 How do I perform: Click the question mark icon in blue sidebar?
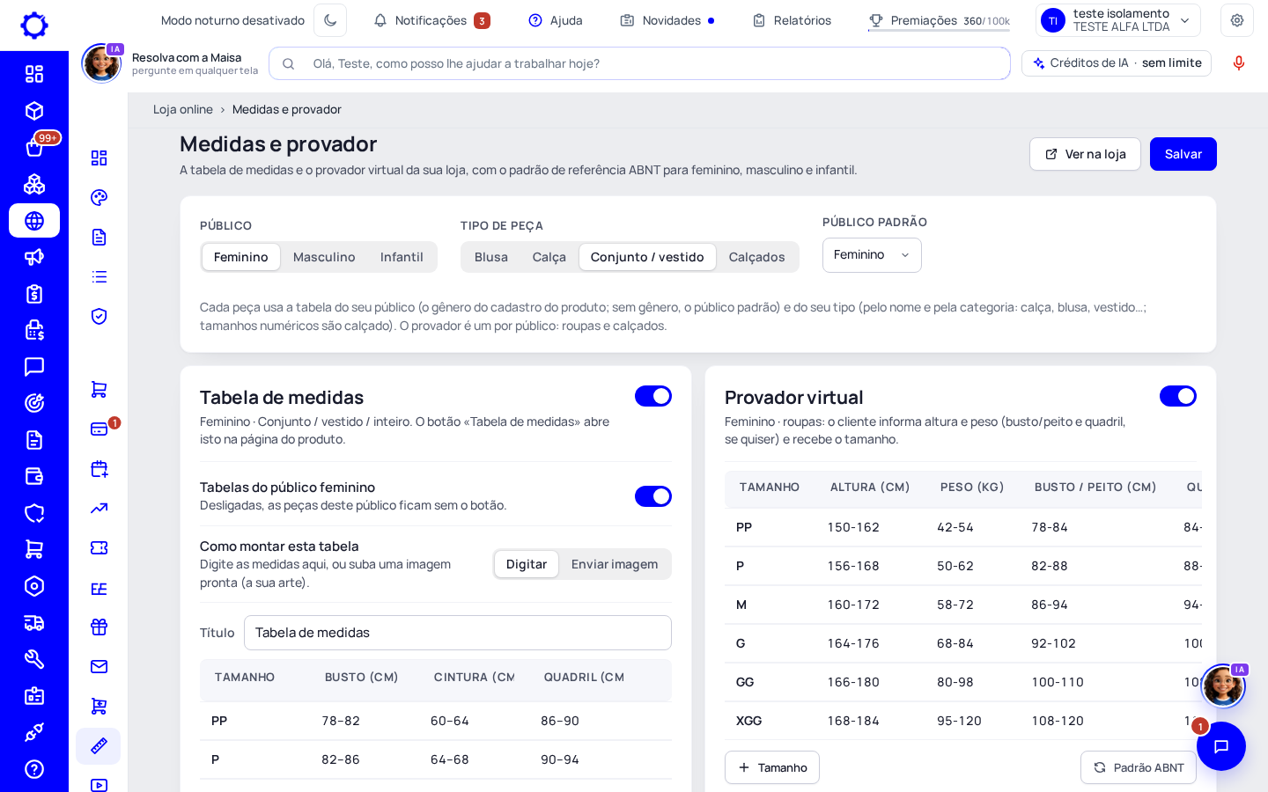tap(34, 769)
